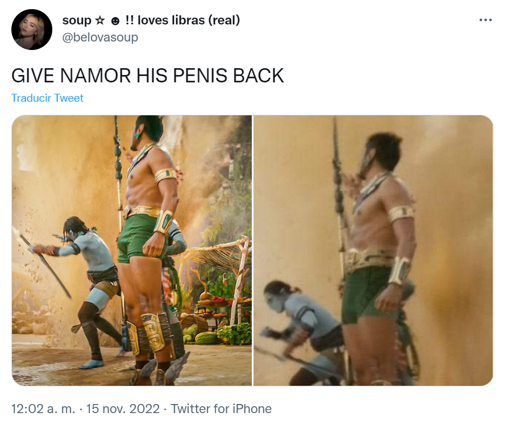Click the 15 nov. 2022 date
Screen dimensions: 507x429
(123, 409)
